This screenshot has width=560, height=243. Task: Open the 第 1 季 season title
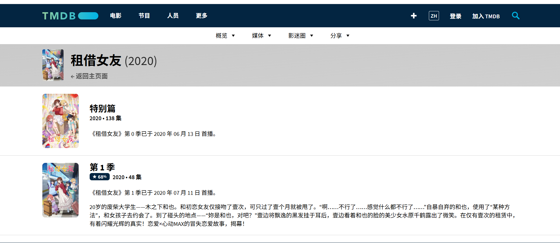pyautogui.click(x=102, y=167)
